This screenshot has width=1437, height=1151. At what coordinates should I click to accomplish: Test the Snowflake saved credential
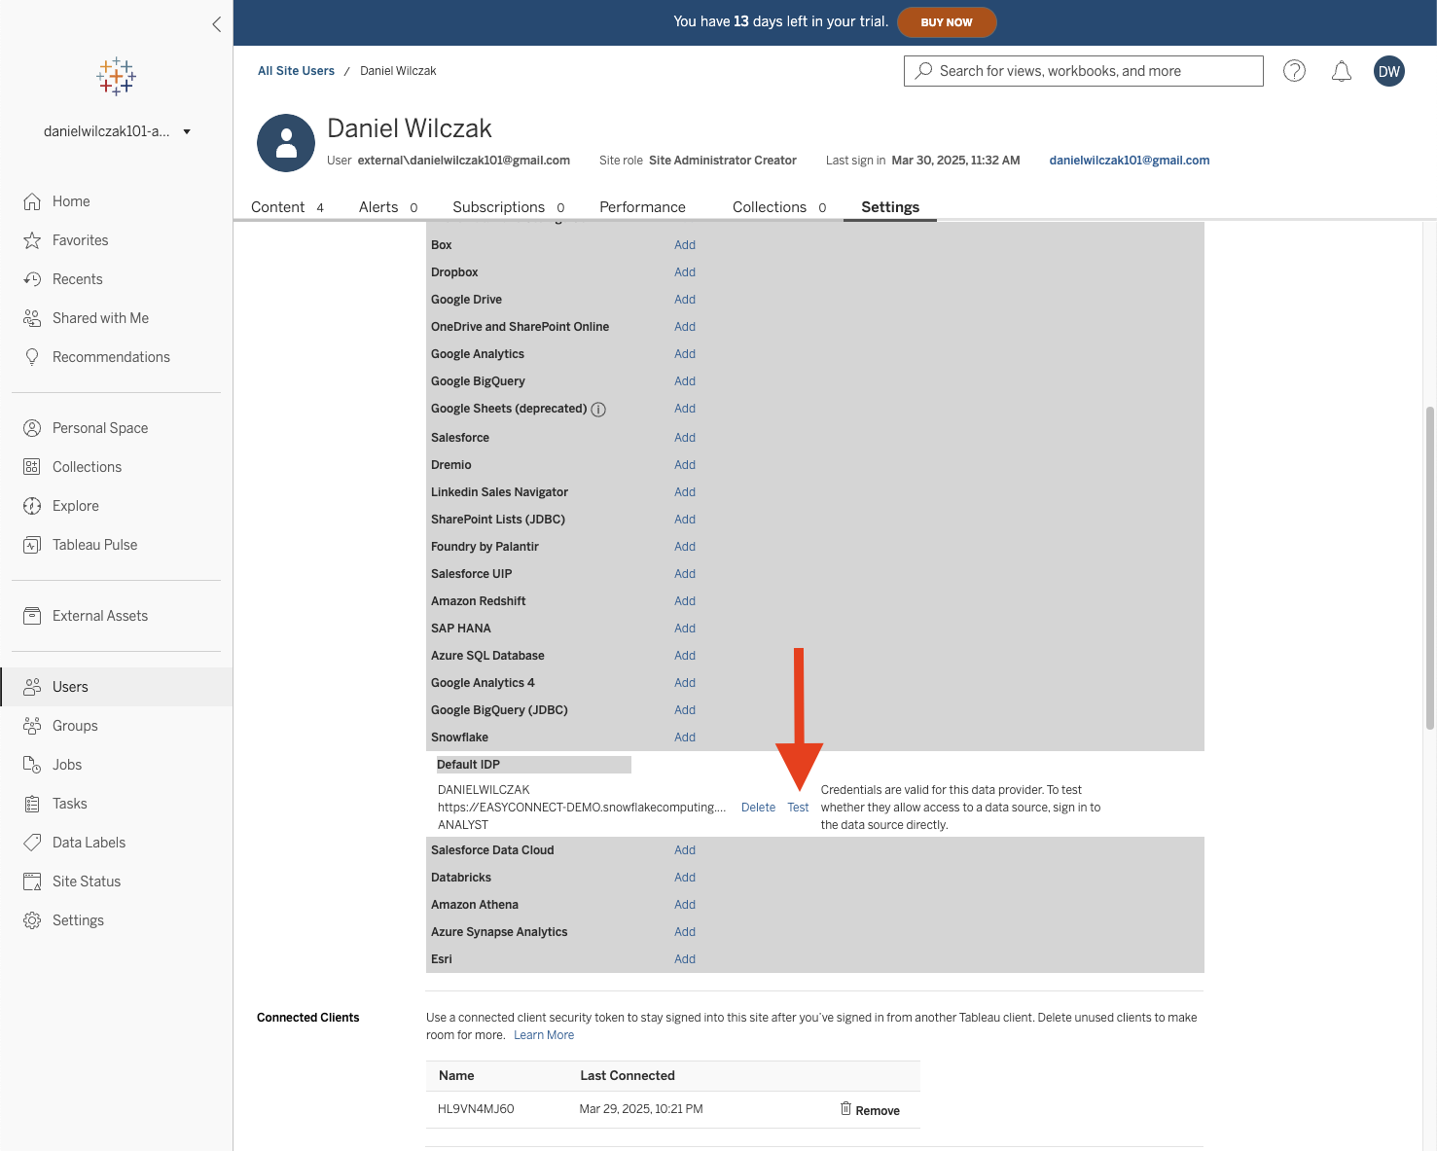coord(798,808)
